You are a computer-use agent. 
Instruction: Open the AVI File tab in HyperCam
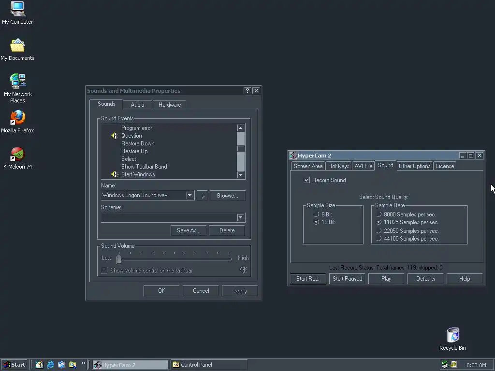364,166
